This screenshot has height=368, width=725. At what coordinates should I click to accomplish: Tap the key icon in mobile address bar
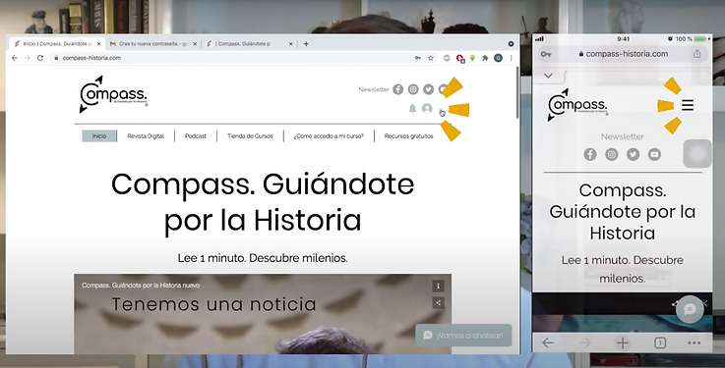click(x=546, y=54)
